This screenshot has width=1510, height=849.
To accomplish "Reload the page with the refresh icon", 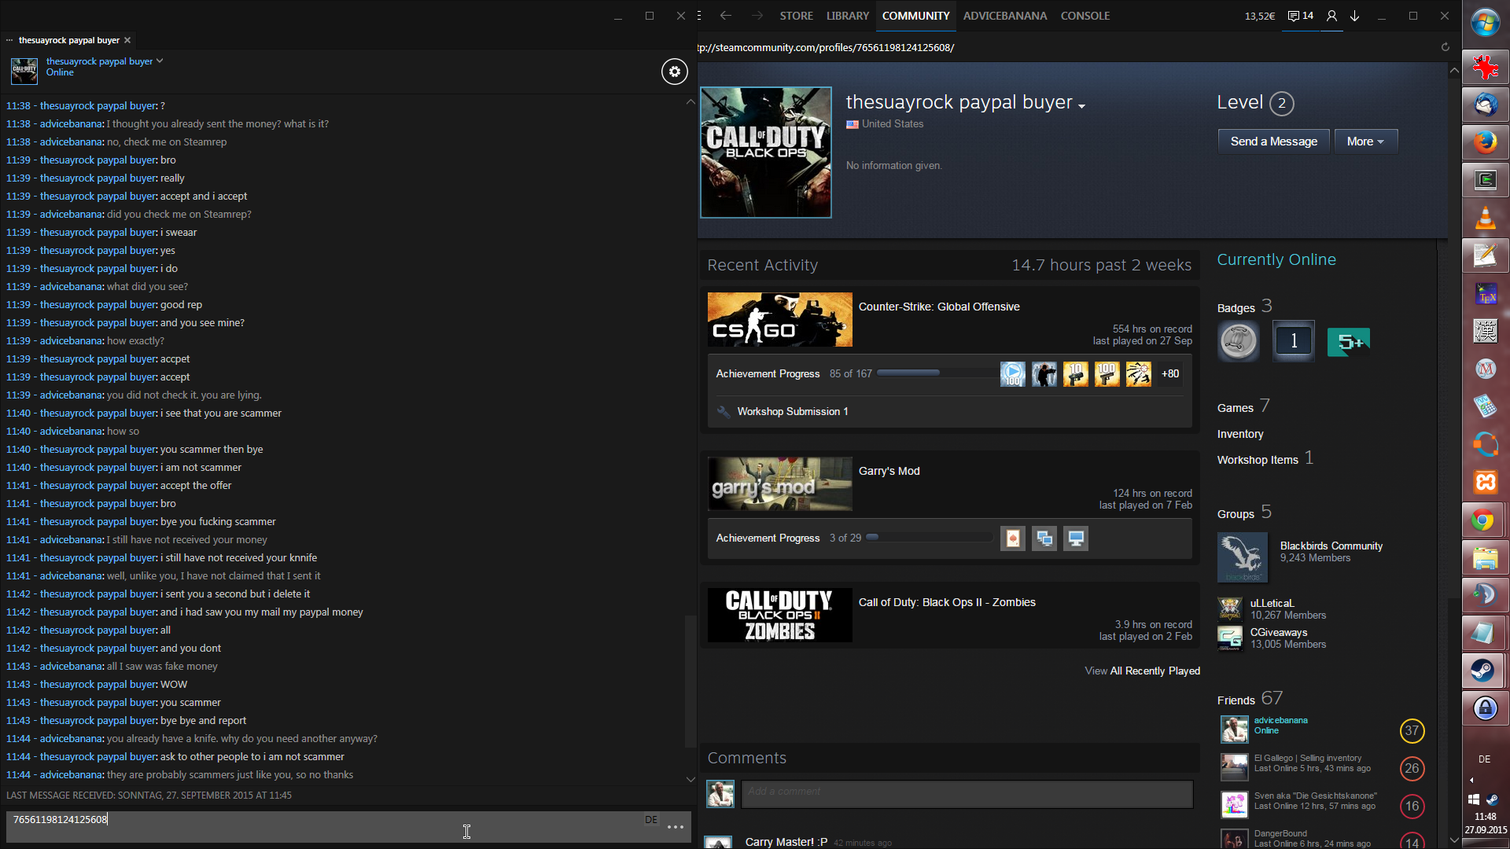I will [x=1445, y=47].
